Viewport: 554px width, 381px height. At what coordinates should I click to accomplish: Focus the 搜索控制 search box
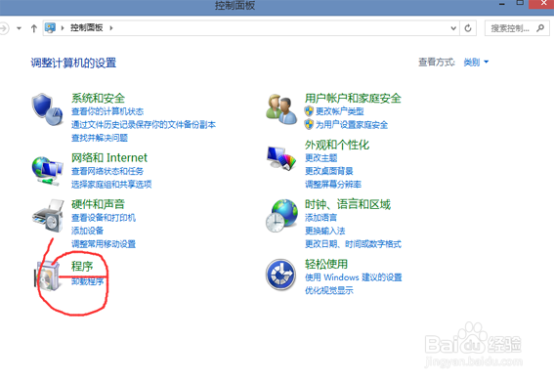(517, 28)
